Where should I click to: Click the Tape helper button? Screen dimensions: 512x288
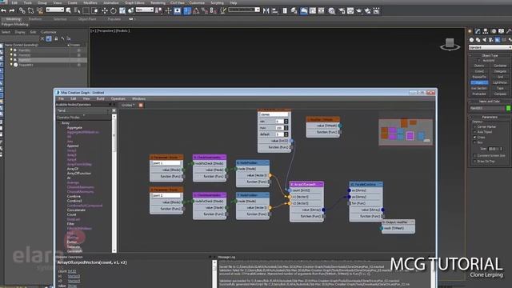[x=500, y=88]
